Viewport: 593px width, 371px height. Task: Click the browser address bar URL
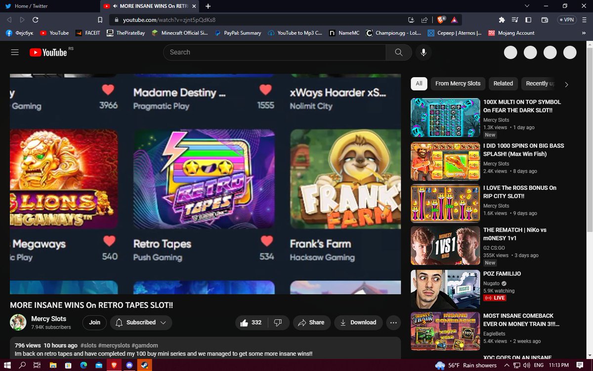point(169,20)
